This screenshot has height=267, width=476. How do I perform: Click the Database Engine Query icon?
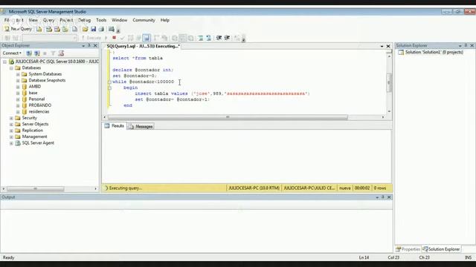pos(39,29)
